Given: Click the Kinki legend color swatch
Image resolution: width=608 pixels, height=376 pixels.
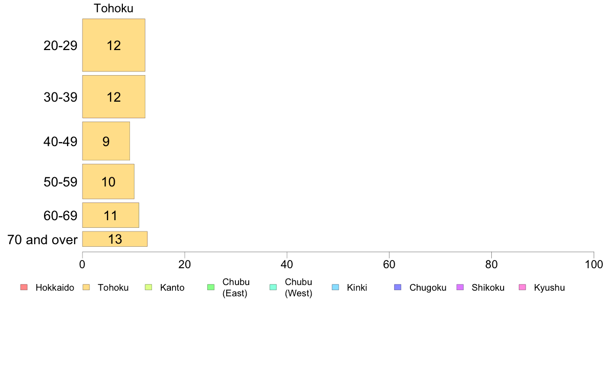Looking at the screenshot, I should [335, 287].
